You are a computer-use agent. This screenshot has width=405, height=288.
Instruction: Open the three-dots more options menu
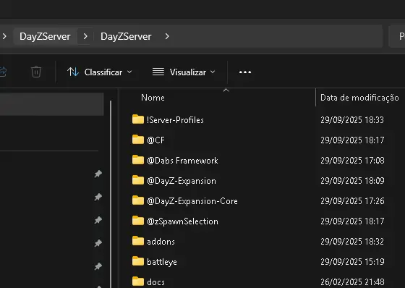tap(245, 72)
